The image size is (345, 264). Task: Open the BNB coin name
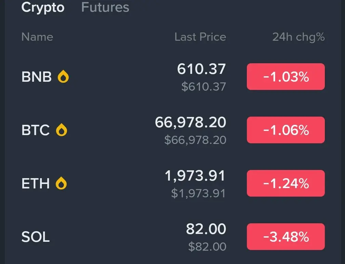point(36,77)
